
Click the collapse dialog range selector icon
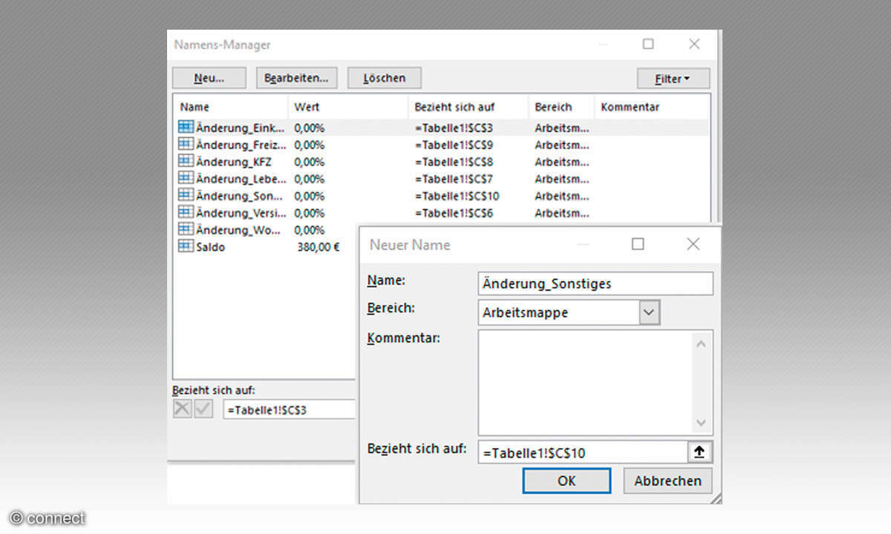[700, 452]
